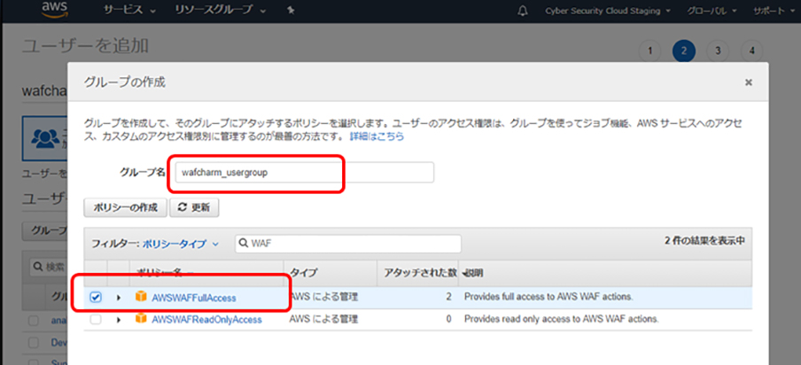Open the notification bell icon
Viewport: 801px width, 365px height.
tap(523, 11)
